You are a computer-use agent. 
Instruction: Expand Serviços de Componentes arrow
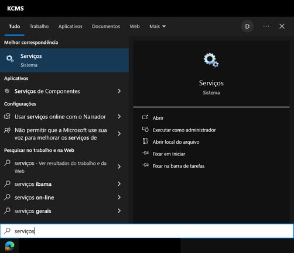point(119,91)
